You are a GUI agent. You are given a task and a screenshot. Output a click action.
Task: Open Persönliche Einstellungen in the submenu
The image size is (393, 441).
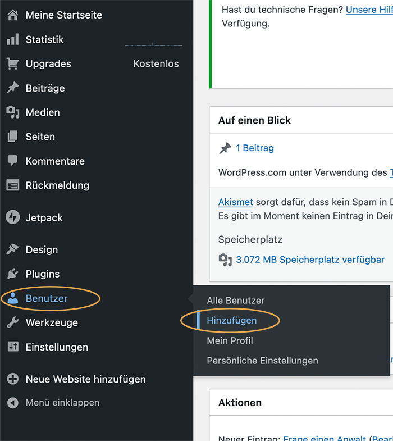click(x=262, y=361)
